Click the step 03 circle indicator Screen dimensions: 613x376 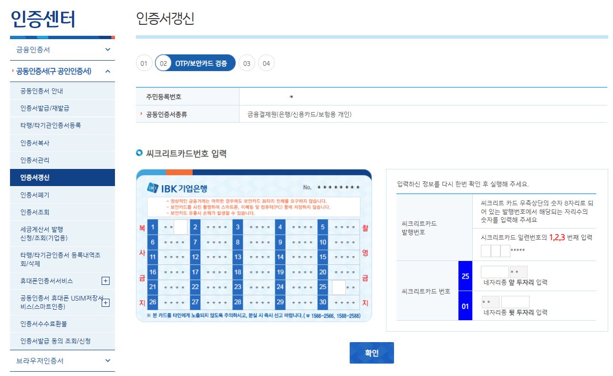[247, 63]
